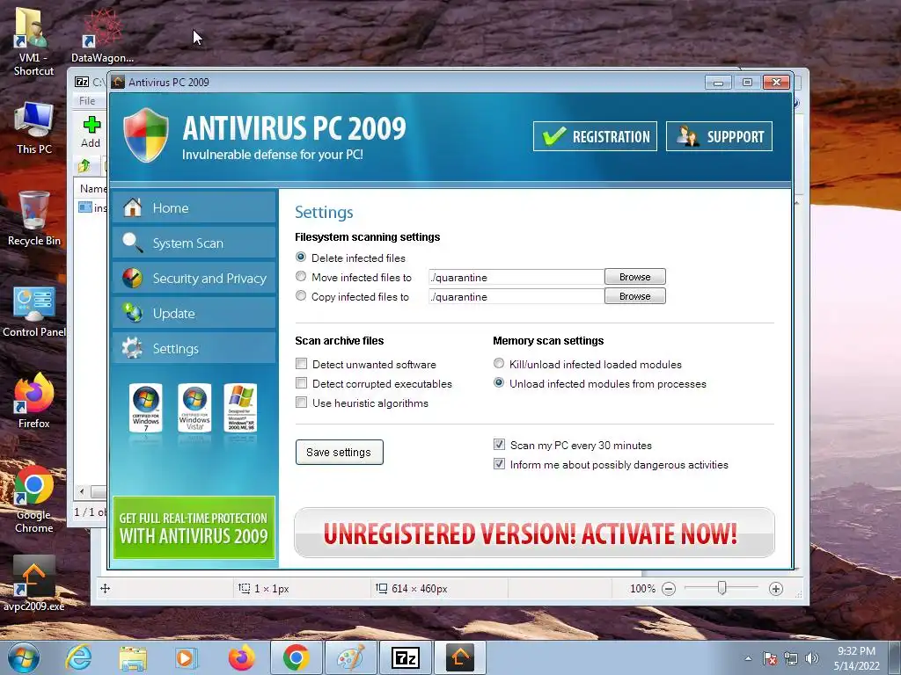Go to Security and Privacy section
The image size is (901, 675).
[194, 279]
